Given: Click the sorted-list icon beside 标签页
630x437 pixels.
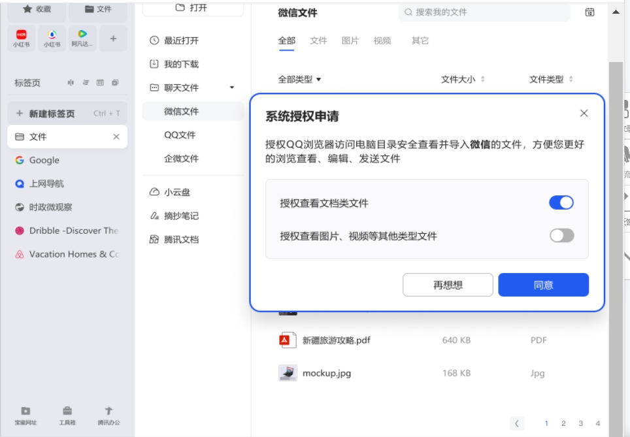Looking at the screenshot, I should (x=86, y=82).
